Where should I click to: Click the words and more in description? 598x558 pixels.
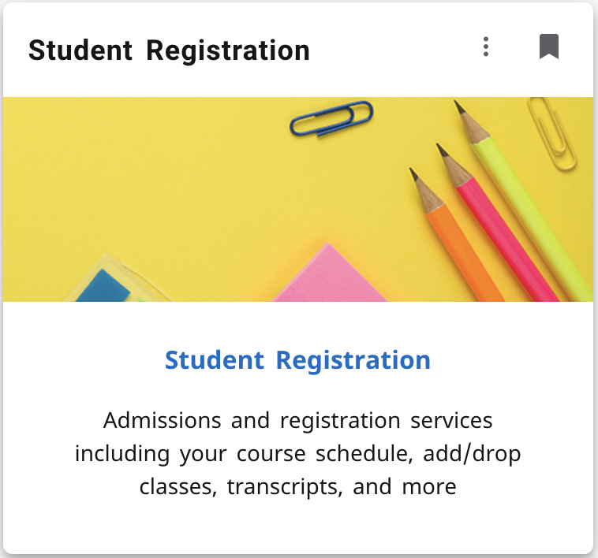coord(405,487)
